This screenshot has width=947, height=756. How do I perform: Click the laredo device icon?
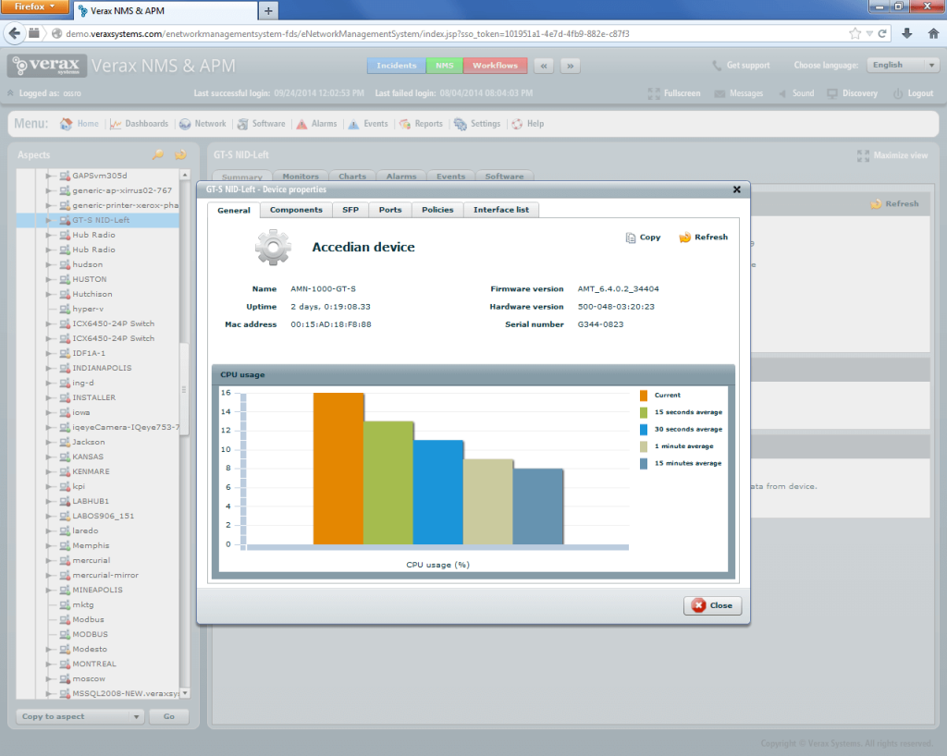coord(66,530)
